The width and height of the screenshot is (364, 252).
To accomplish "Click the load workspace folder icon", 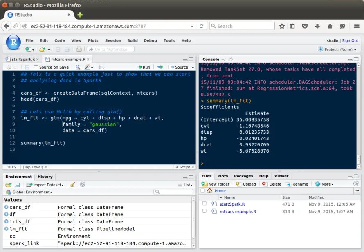I will click(x=9, y=185).
